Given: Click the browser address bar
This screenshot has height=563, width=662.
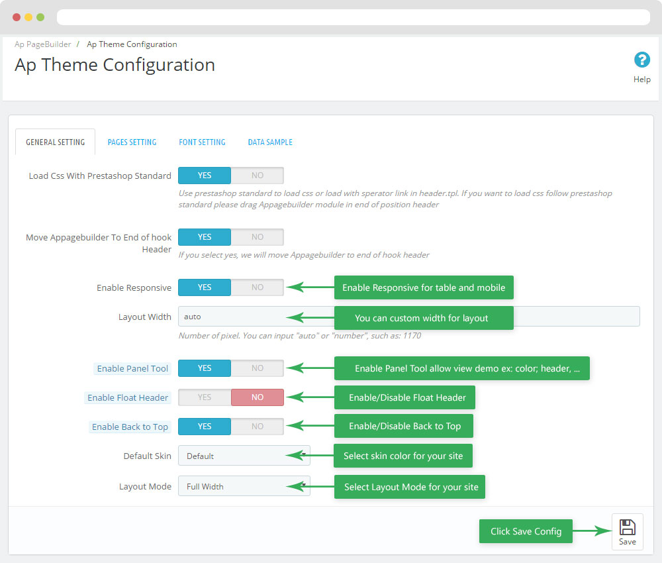Looking at the screenshot, I should coord(353,17).
